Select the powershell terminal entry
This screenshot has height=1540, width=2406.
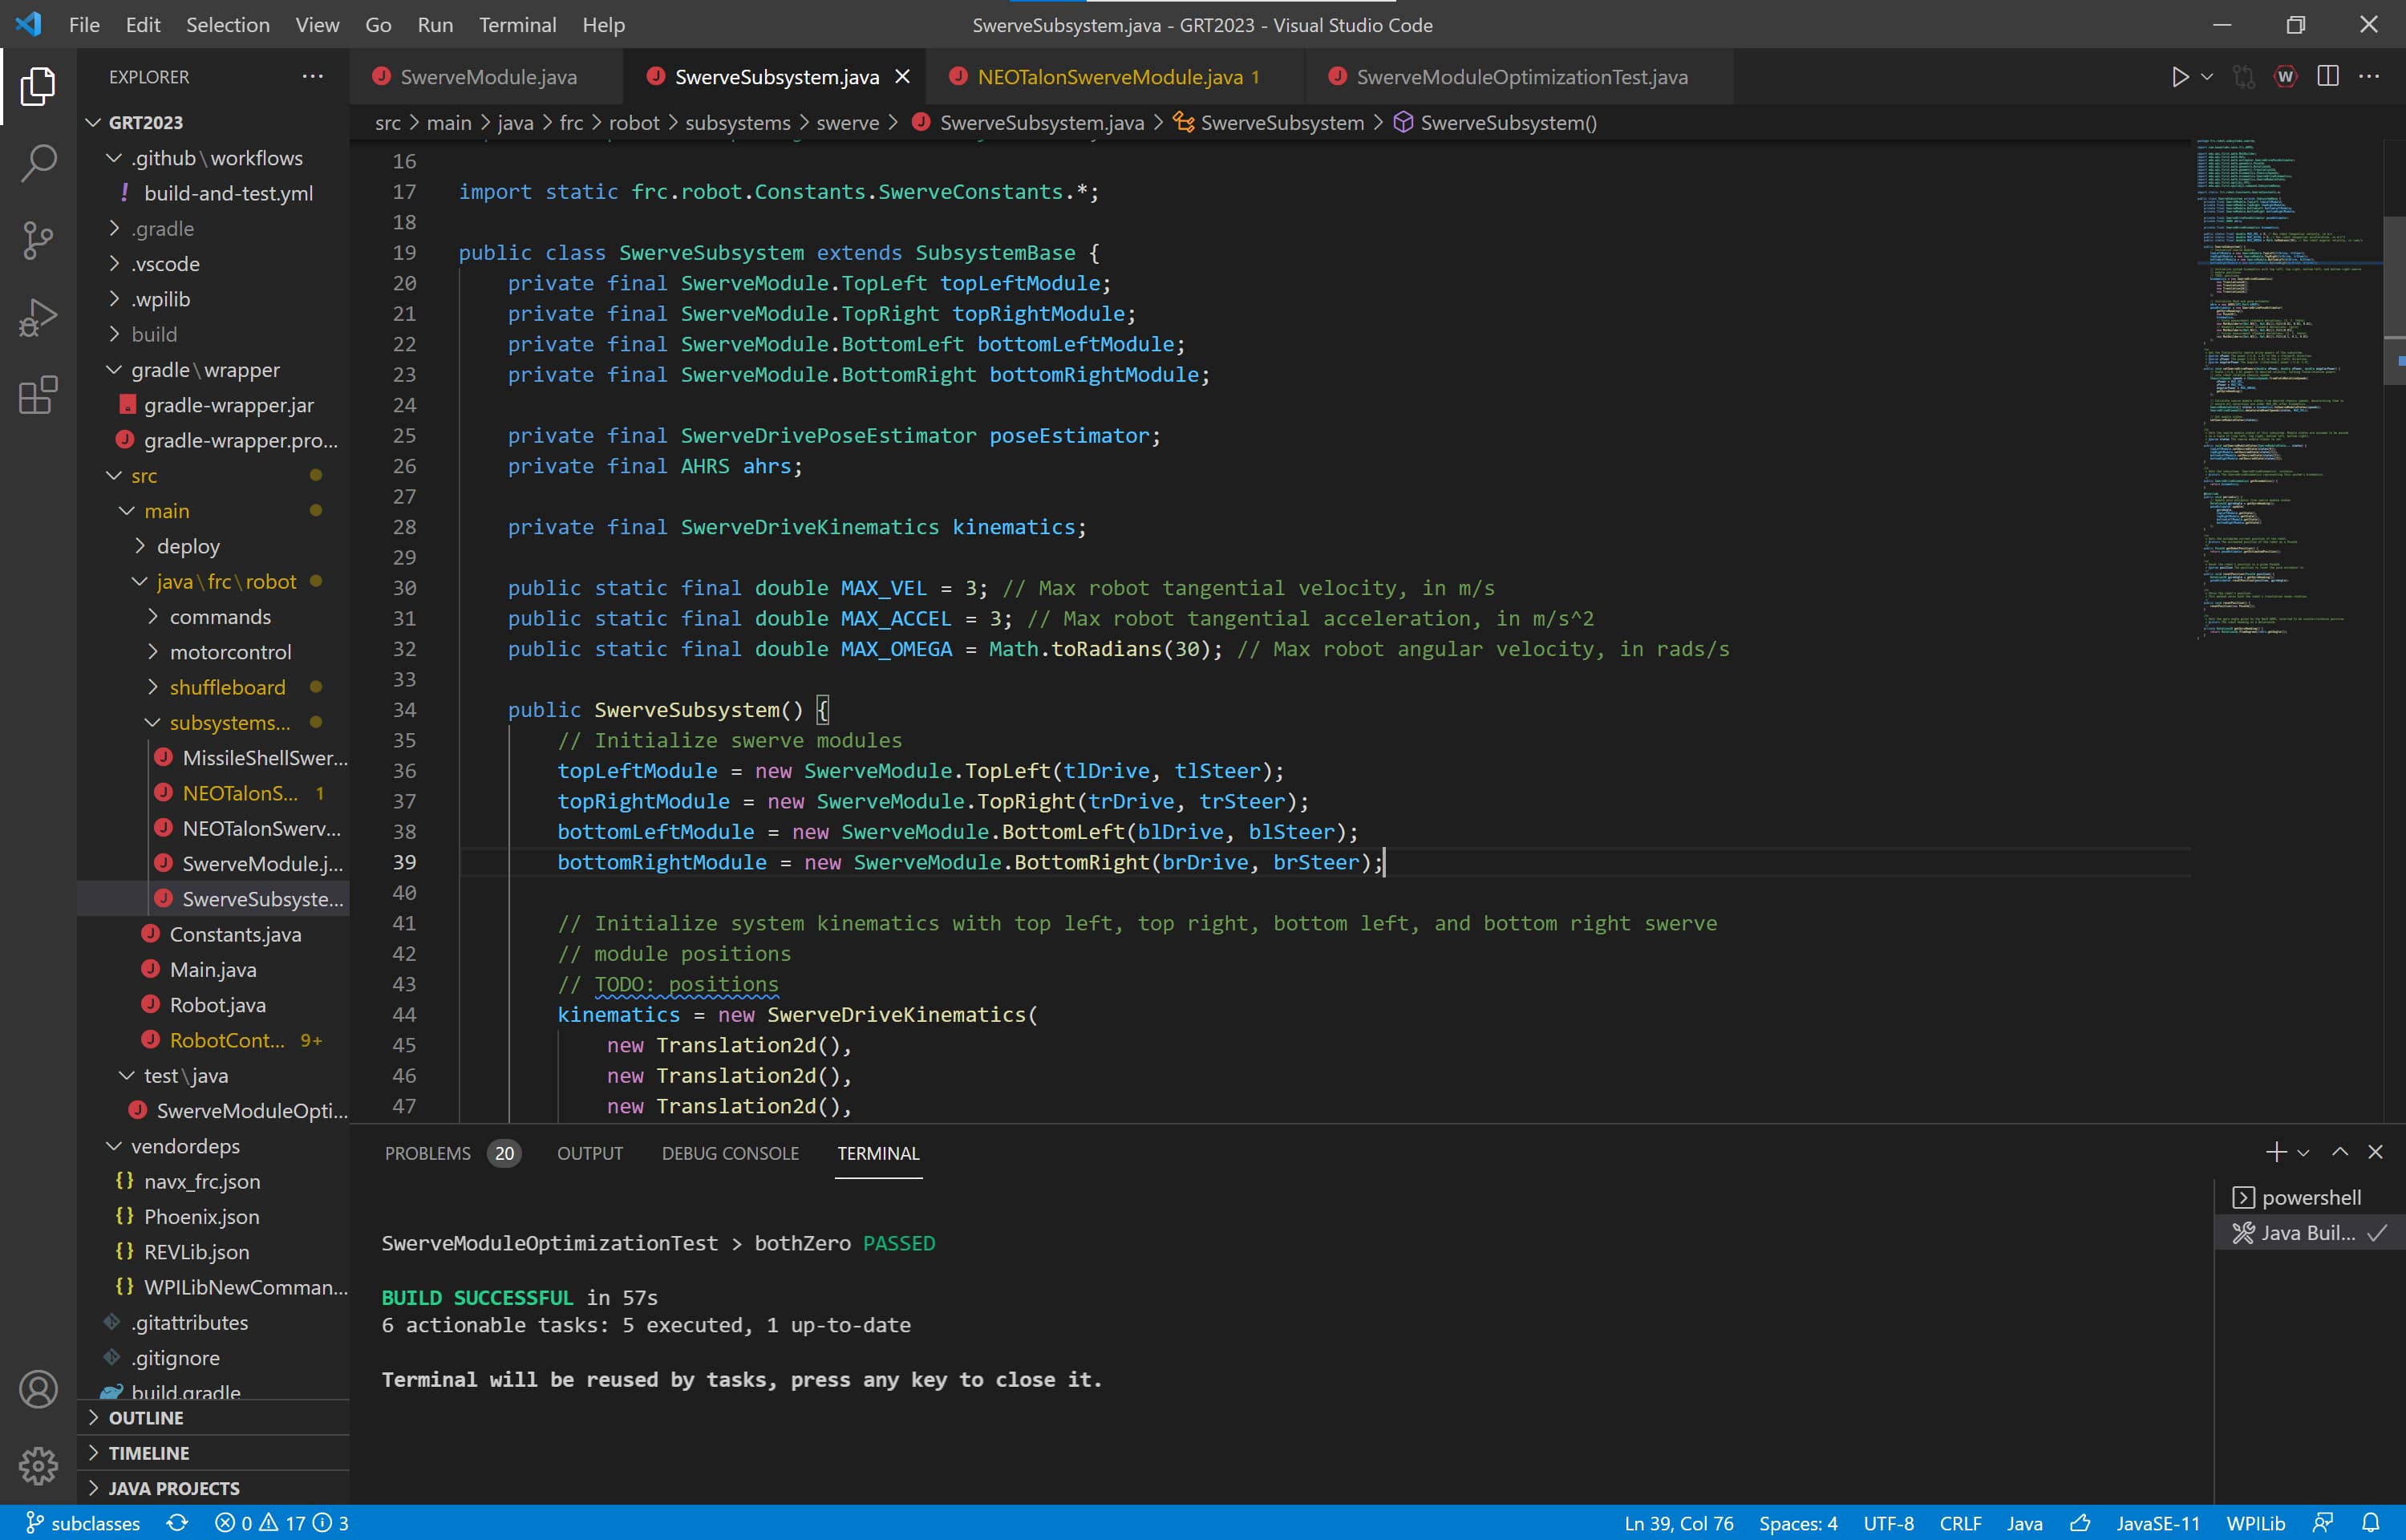(x=2309, y=1197)
